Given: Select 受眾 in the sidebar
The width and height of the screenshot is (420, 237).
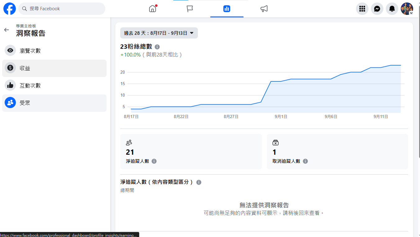Looking at the screenshot, I should (x=25, y=103).
